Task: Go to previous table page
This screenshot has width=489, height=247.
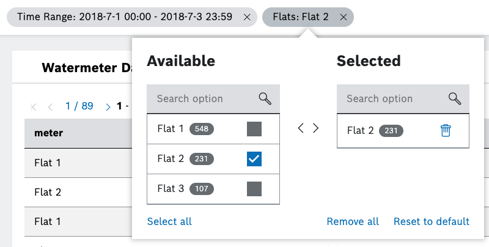Action: [50, 106]
